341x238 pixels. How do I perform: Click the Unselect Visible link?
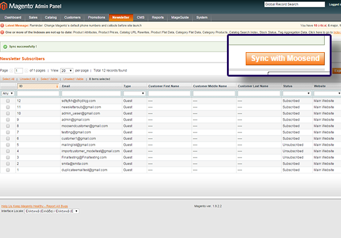pyautogui.click(x=73, y=79)
